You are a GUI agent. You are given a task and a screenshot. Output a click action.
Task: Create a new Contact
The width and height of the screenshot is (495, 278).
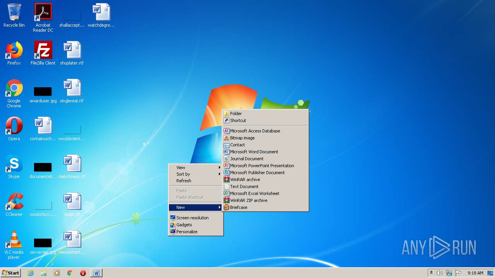click(265, 145)
